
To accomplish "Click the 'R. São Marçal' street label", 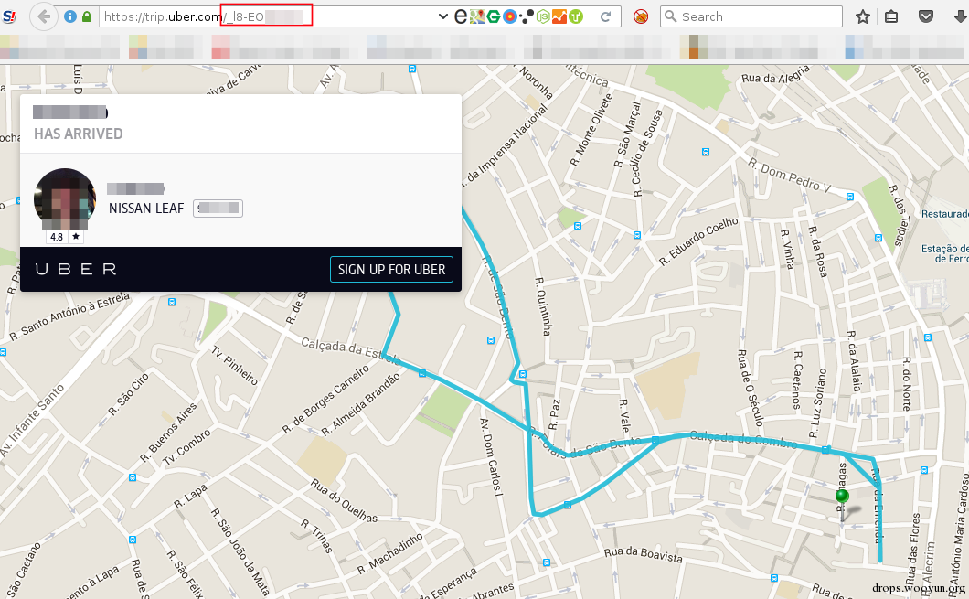I will click(x=626, y=134).
